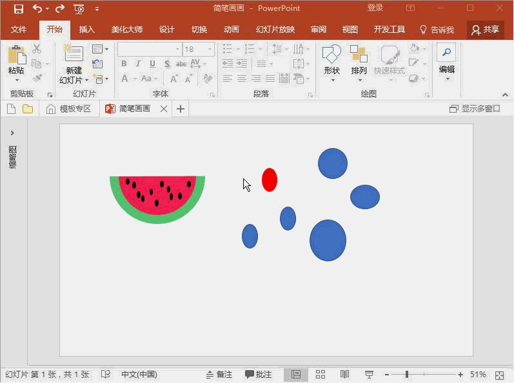Screen dimensions: 514x383
Task: Toggle underline formatting
Action: pyautogui.click(x=152, y=64)
